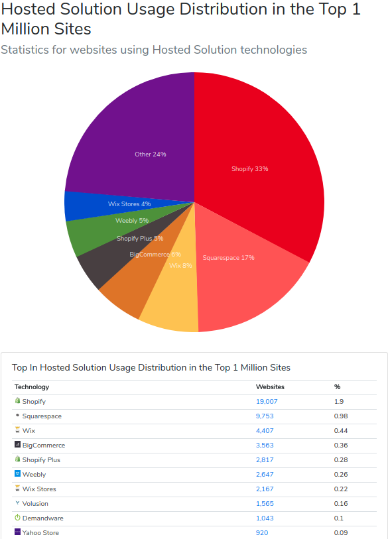Click the 0.1 percentage cell for Demandware

[x=339, y=518]
